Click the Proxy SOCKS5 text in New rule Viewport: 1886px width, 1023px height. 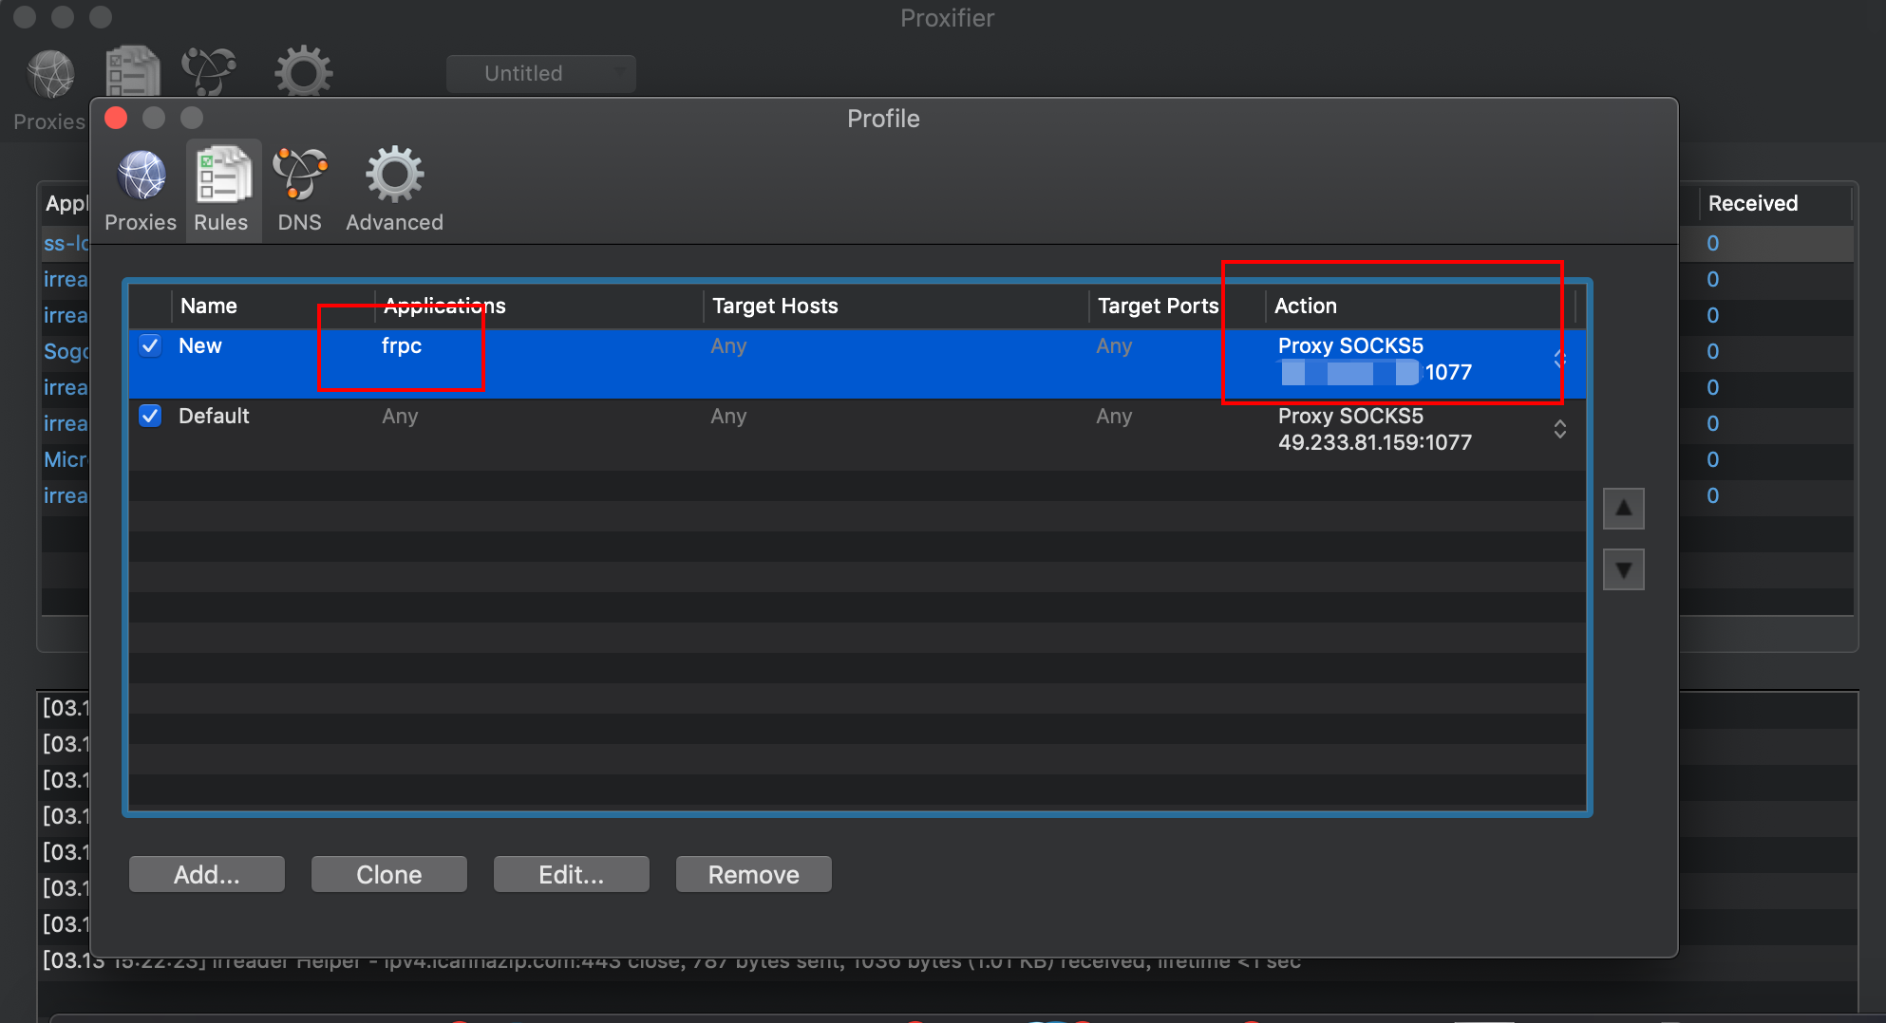coord(1350,345)
